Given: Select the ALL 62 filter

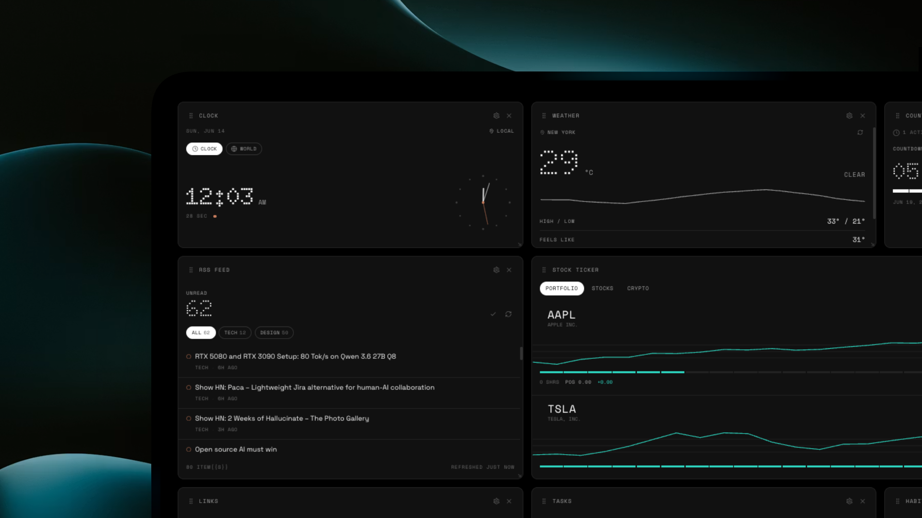Looking at the screenshot, I should 201,332.
